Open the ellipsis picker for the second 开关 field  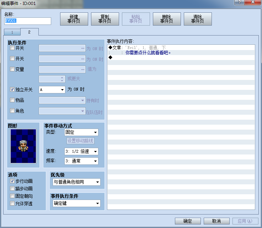[83, 59]
